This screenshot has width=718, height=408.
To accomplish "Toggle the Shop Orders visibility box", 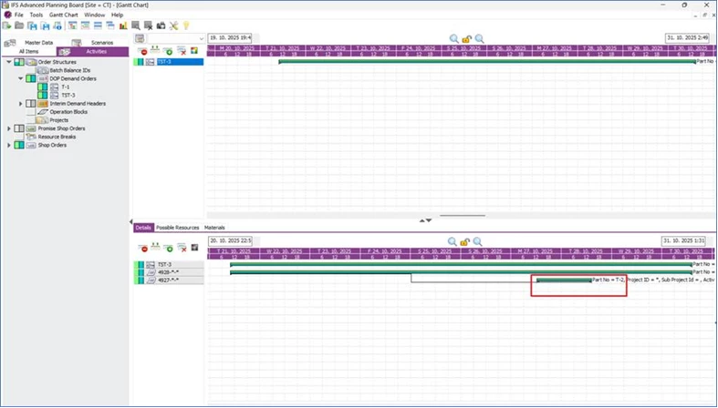I will pyautogui.click(x=19, y=146).
